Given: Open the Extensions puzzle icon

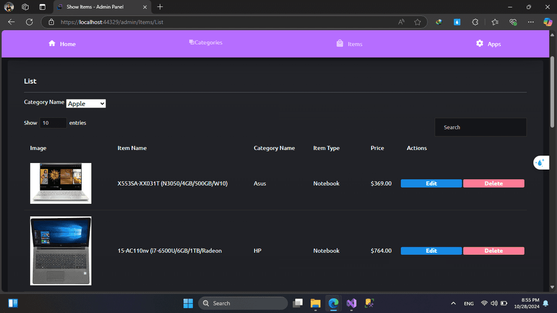Looking at the screenshot, I should pyautogui.click(x=475, y=22).
